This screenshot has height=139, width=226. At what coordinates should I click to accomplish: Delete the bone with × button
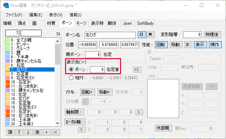(x=56, y=132)
